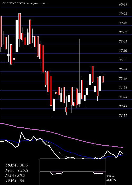Click the 38.01 price axis label
Screen dimensions: 132x185
[x=123, y=41]
